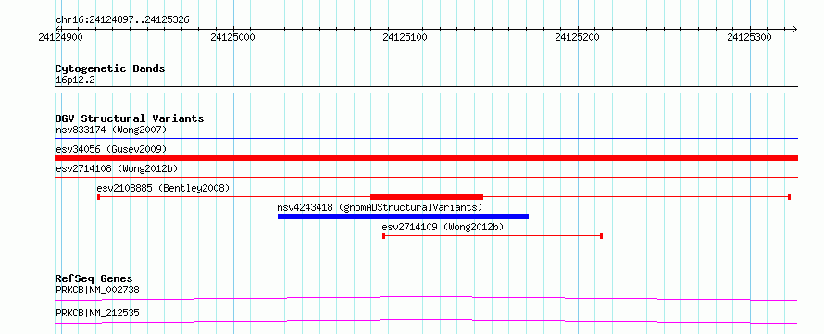Image resolution: width=824 pixels, height=334 pixels.
Task: Click the ruler's right arrowhead
Action: [x=794, y=29]
